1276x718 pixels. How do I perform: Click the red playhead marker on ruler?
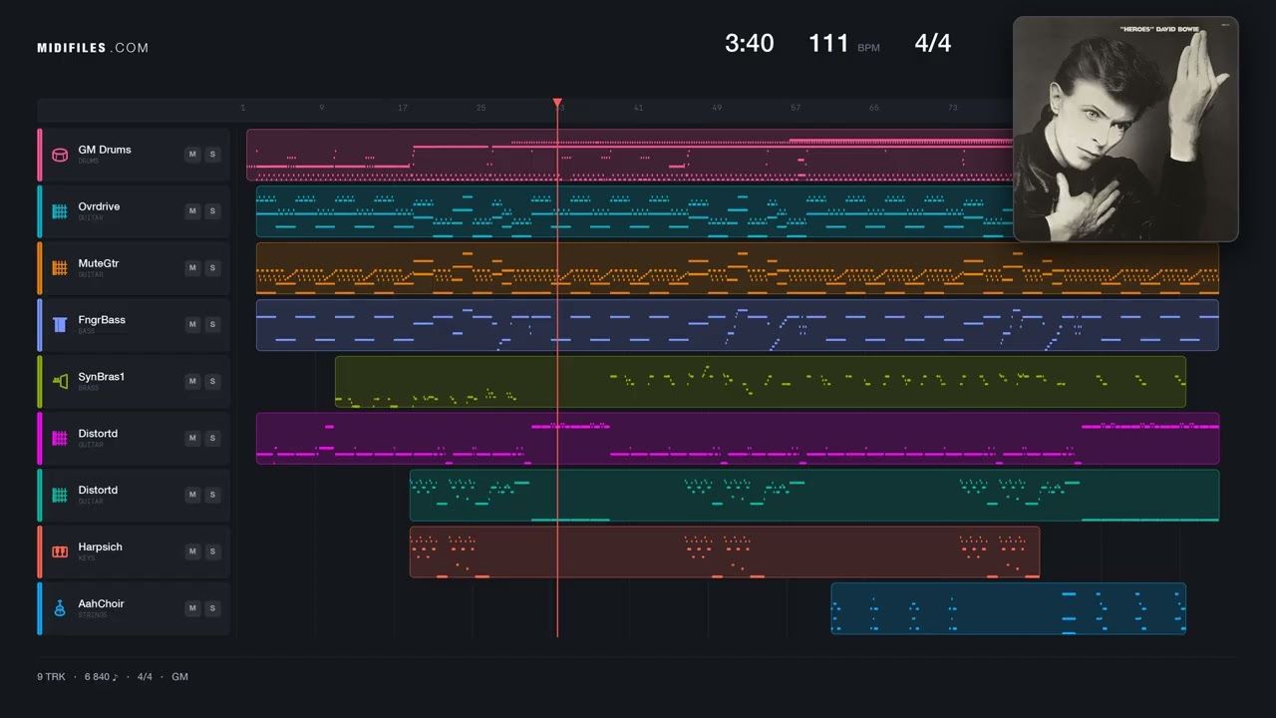[x=557, y=104]
